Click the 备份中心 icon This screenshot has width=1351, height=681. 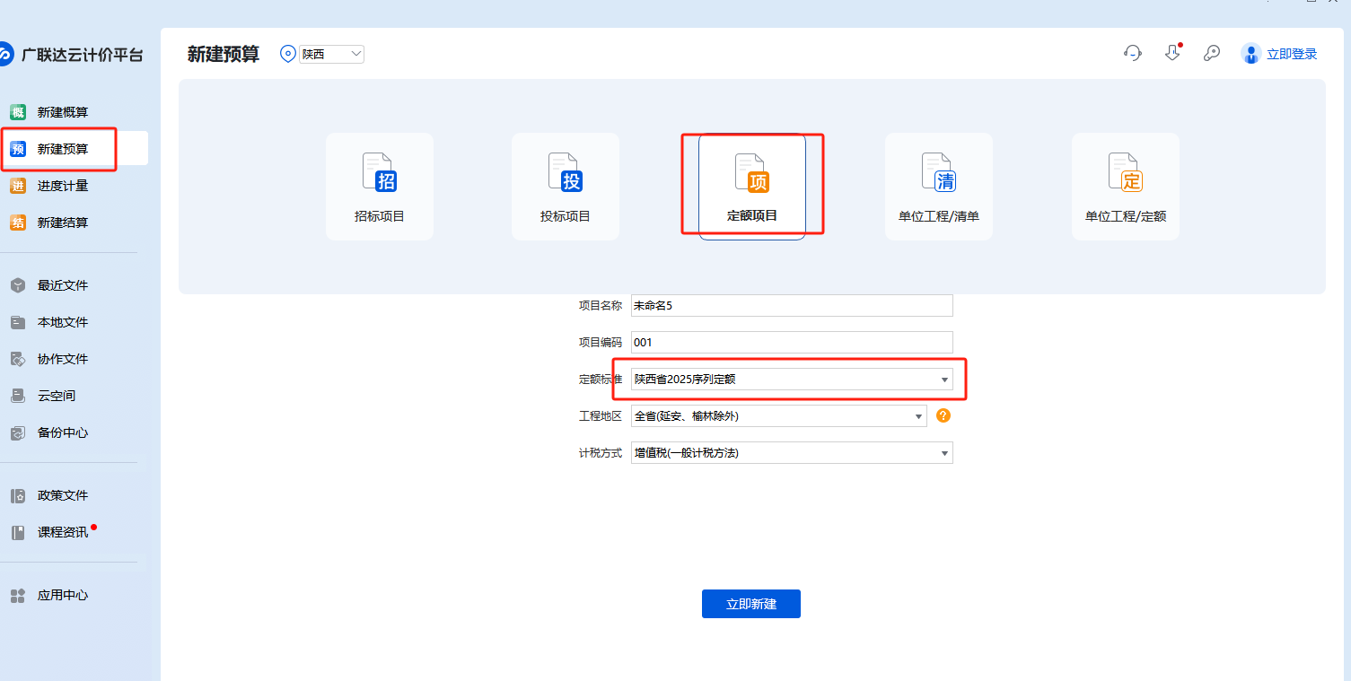[18, 432]
